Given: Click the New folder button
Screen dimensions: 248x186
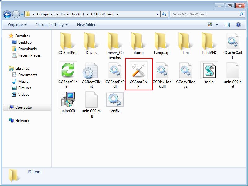Looking at the screenshot, I should 86,25.
